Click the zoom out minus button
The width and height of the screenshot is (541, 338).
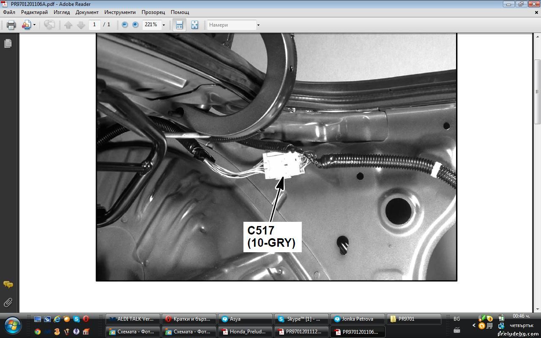click(125, 25)
